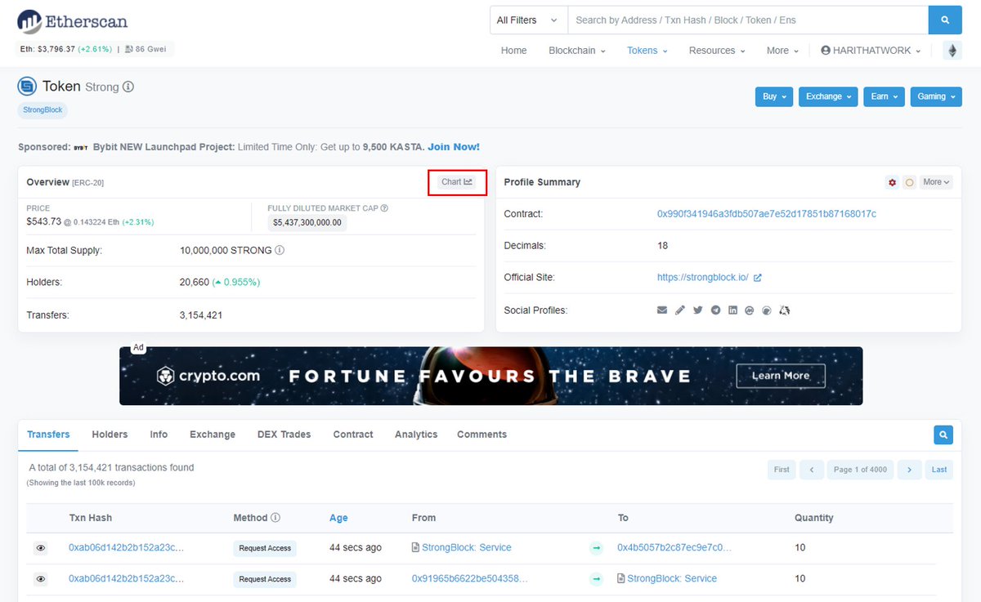Switch to the Comments tab

tap(482, 435)
